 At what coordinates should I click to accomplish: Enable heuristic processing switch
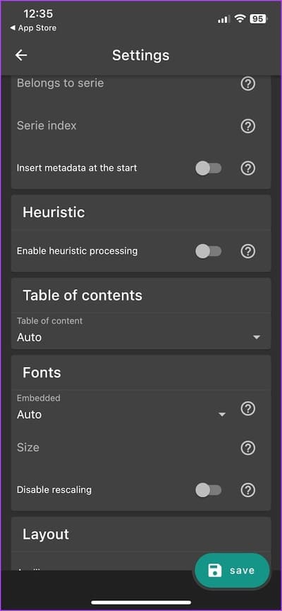pyautogui.click(x=208, y=251)
